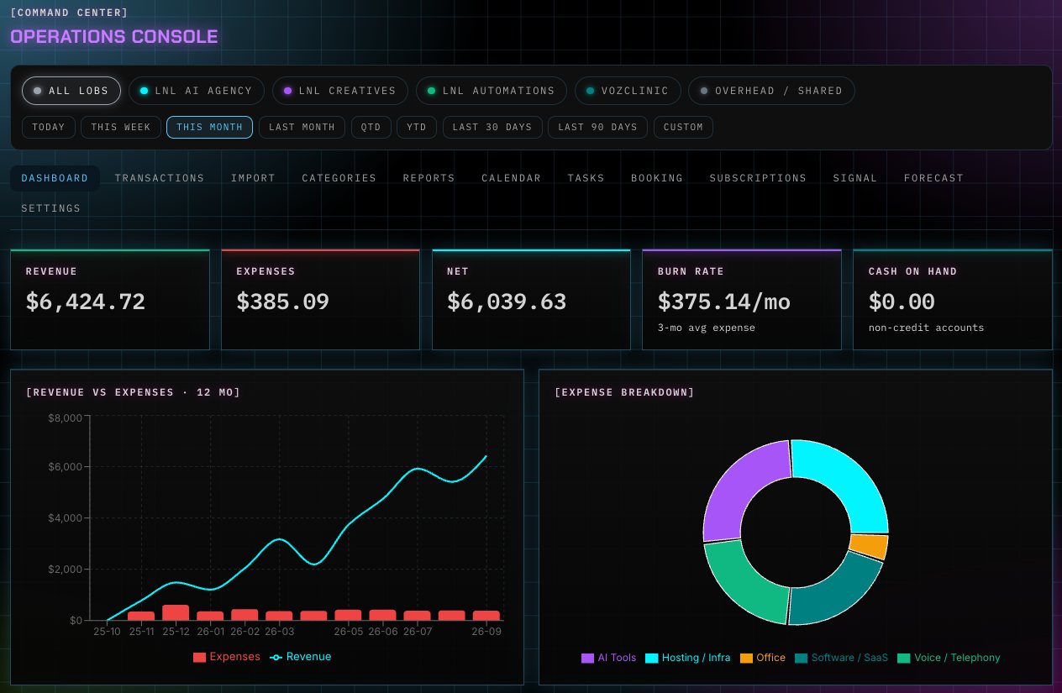Go to the FORECAST tab
Image resolution: width=1062 pixels, height=693 pixels.
[x=933, y=178]
